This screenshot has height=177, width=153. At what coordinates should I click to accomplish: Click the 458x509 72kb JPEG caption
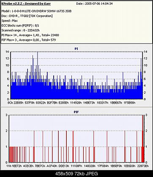(76, 174)
